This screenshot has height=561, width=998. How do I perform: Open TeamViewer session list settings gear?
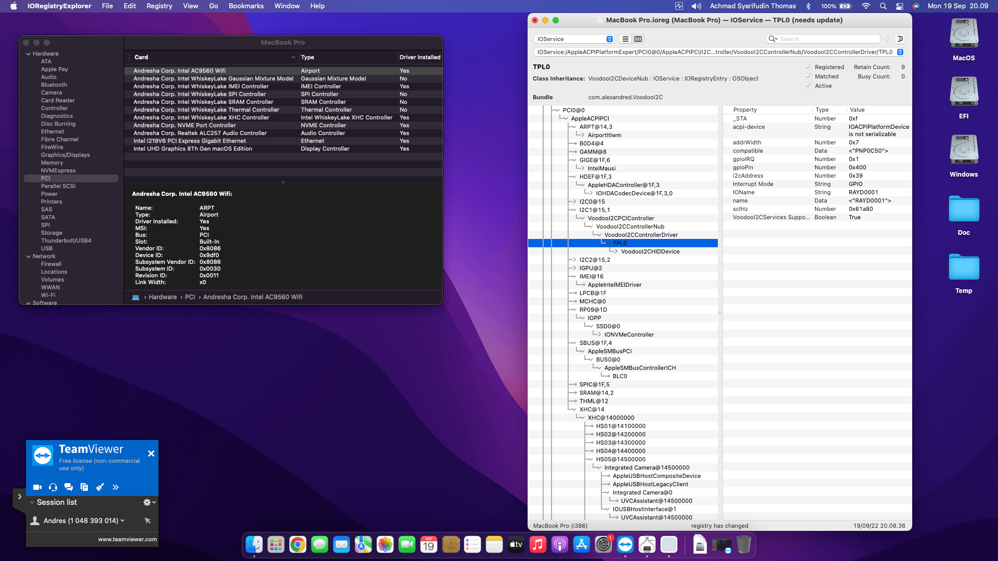tap(148, 502)
